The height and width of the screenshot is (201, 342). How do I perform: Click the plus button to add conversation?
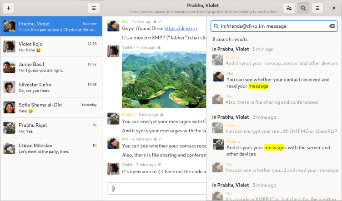[9, 8]
